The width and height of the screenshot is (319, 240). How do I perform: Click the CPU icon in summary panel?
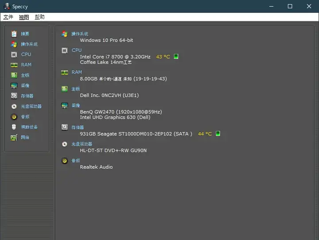click(x=65, y=50)
